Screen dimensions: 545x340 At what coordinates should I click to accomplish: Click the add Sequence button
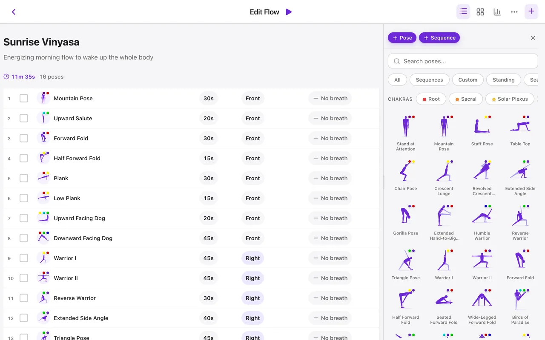[439, 38]
